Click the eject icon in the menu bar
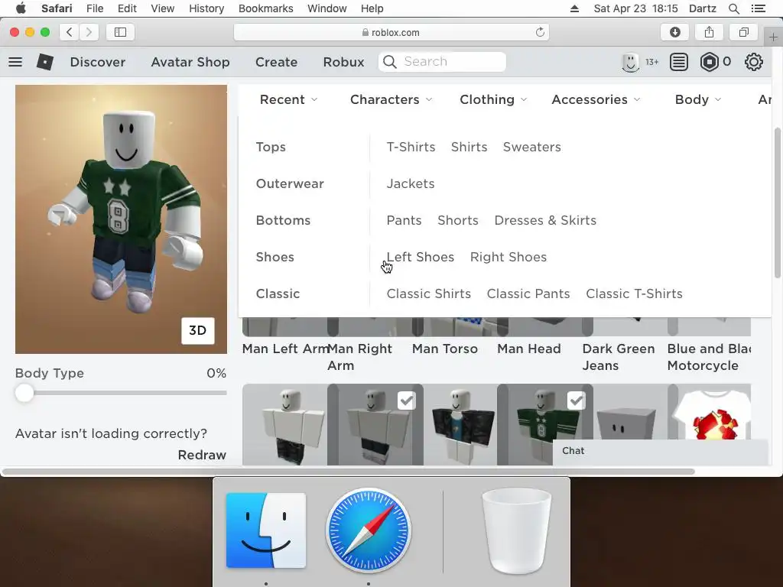This screenshot has width=783, height=587. (x=574, y=8)
